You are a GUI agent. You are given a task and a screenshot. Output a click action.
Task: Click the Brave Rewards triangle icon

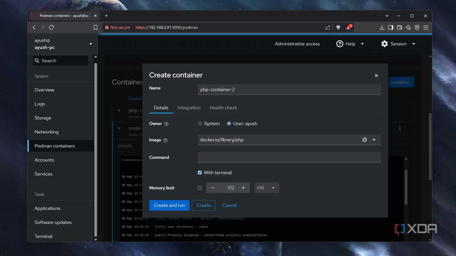coord(348,28)
